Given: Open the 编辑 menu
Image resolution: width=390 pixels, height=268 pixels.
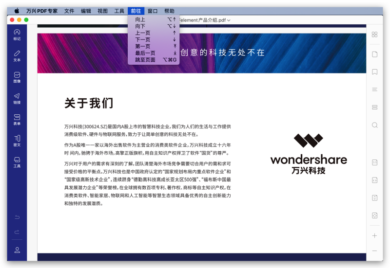Looking at the screenshot, I should pos(86,11).
